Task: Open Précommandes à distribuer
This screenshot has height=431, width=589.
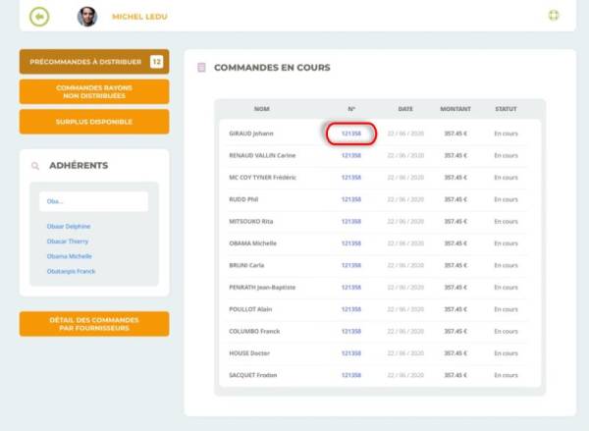Action: (94, 62)
